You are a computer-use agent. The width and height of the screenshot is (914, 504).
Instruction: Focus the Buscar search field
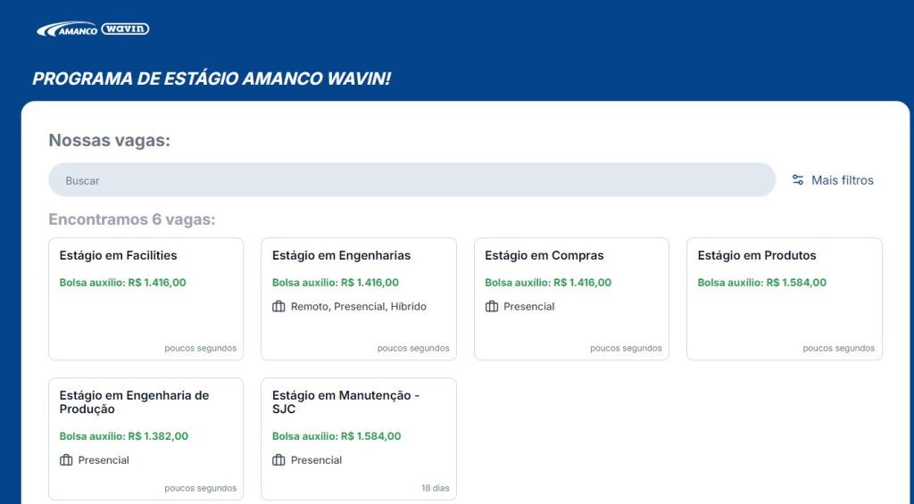point(412,180)
